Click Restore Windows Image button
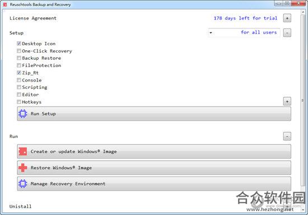308x215 pixels. tap(154, 168)
